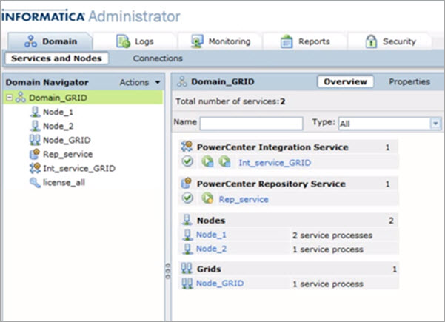
Task: Open the Int_service_GRID link
Action: pos(275,163)
